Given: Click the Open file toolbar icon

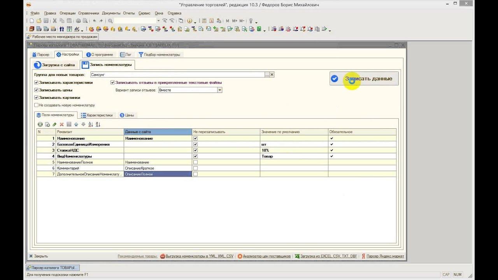Looking at the screenshot, I should [39, 21].
